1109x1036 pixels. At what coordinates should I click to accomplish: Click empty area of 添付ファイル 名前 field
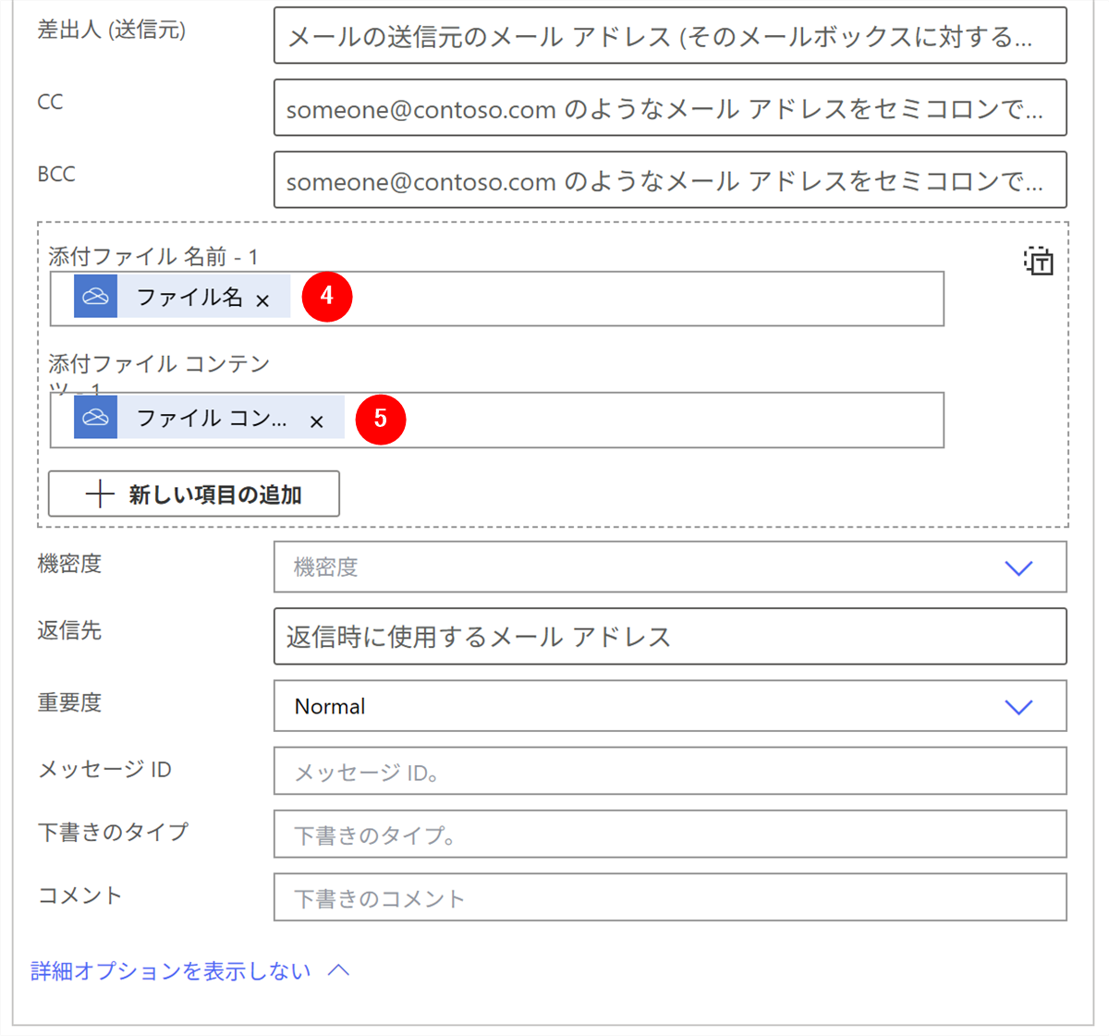click(647, 299)
